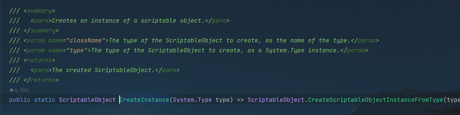The height and width of the screenshot is (115, 460).
Task: Click the System namespace in the parameter list
Action: (x=183, y=100)
